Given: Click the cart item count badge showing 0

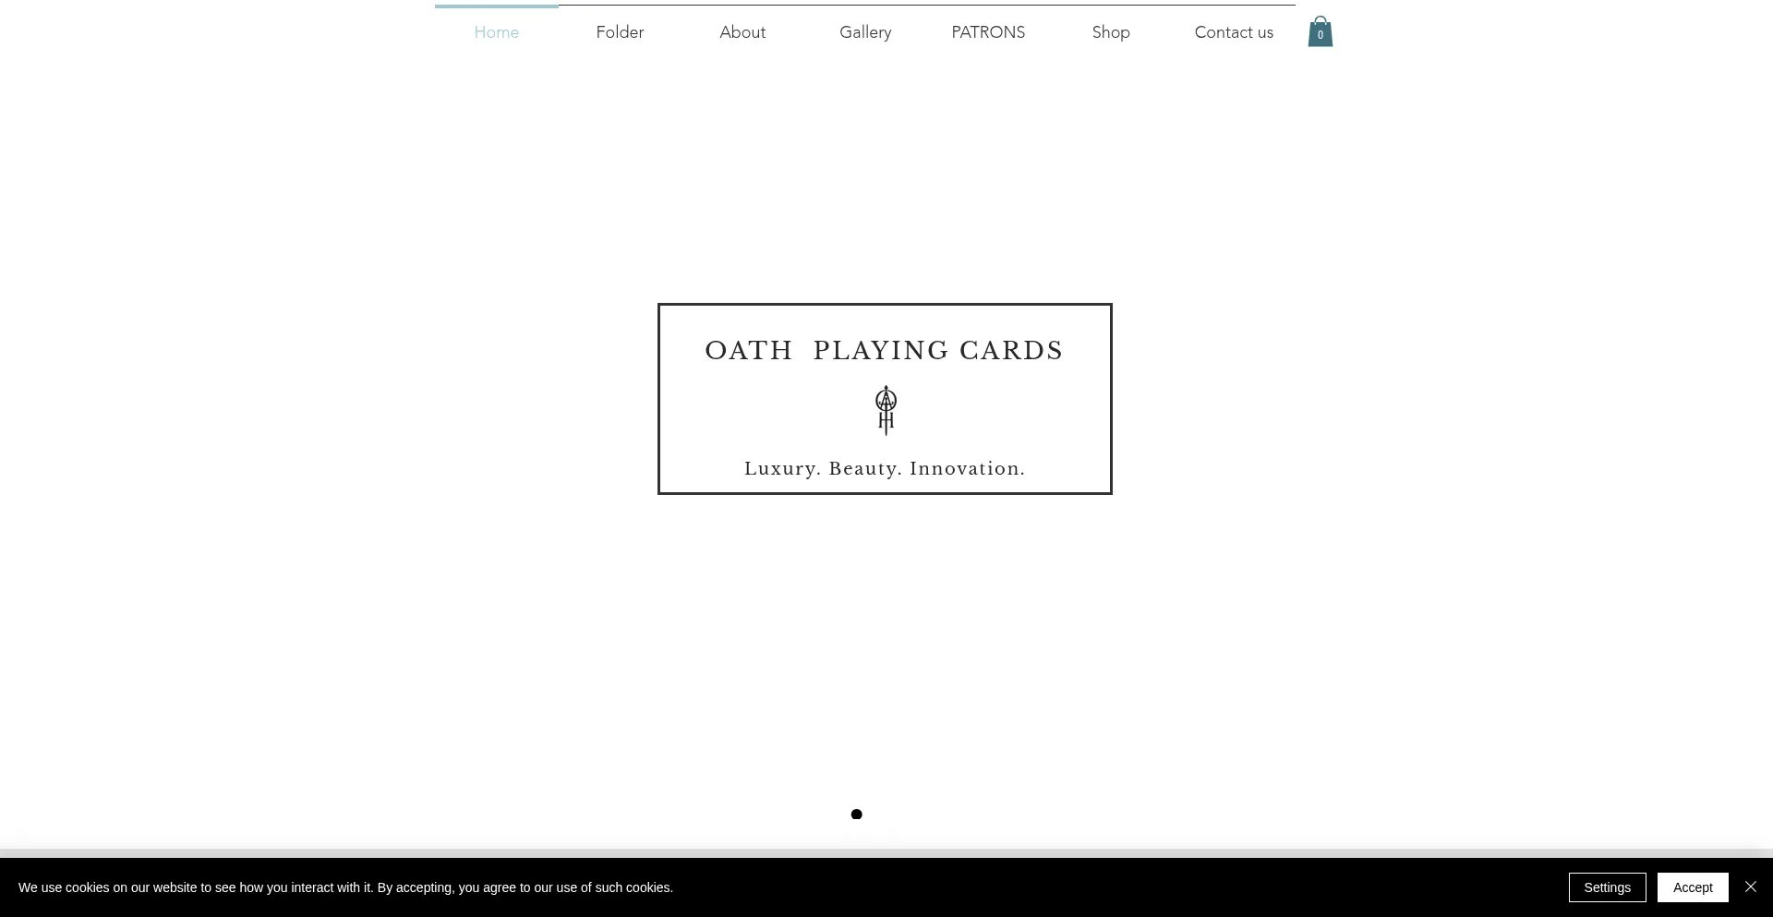Looking at the screenshot, I should pyautogui.click(x=1320, y=35).
